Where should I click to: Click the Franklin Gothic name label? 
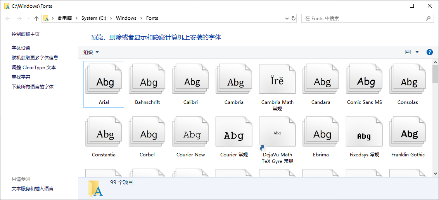click(408, 154)
